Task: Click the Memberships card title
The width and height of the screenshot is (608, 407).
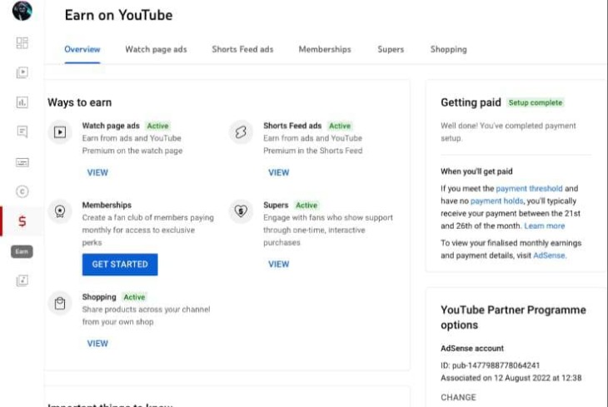Action: coord(107,205)
